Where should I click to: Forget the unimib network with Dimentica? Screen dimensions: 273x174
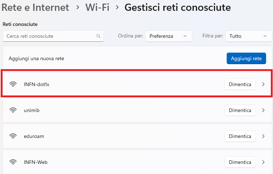point(240,110)
